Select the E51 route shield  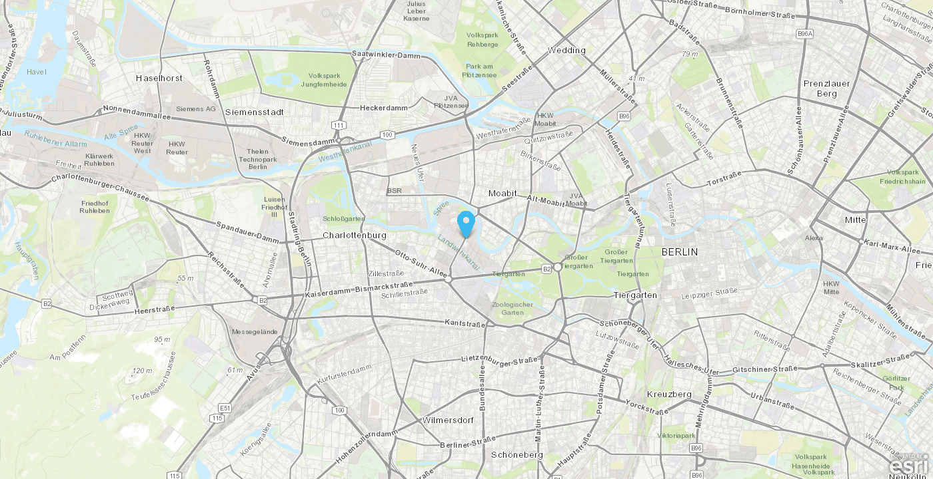point(225,408)
